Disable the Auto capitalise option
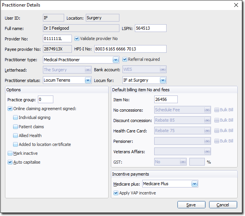The height and width of the screenshot is (216, 245). point(10,162)
